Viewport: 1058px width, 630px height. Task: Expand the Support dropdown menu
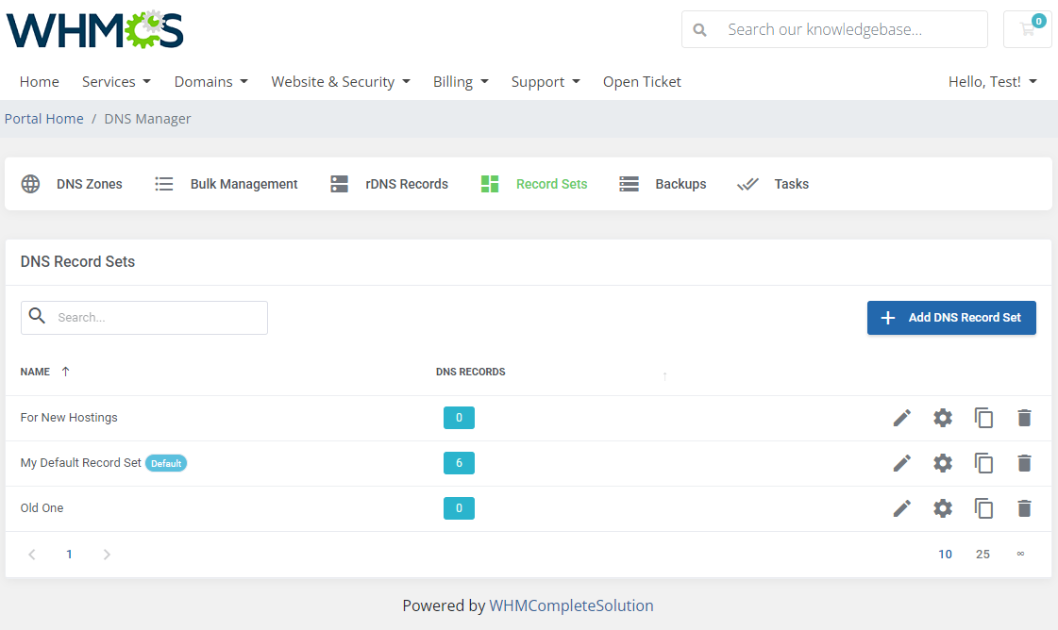coord(546,82)
